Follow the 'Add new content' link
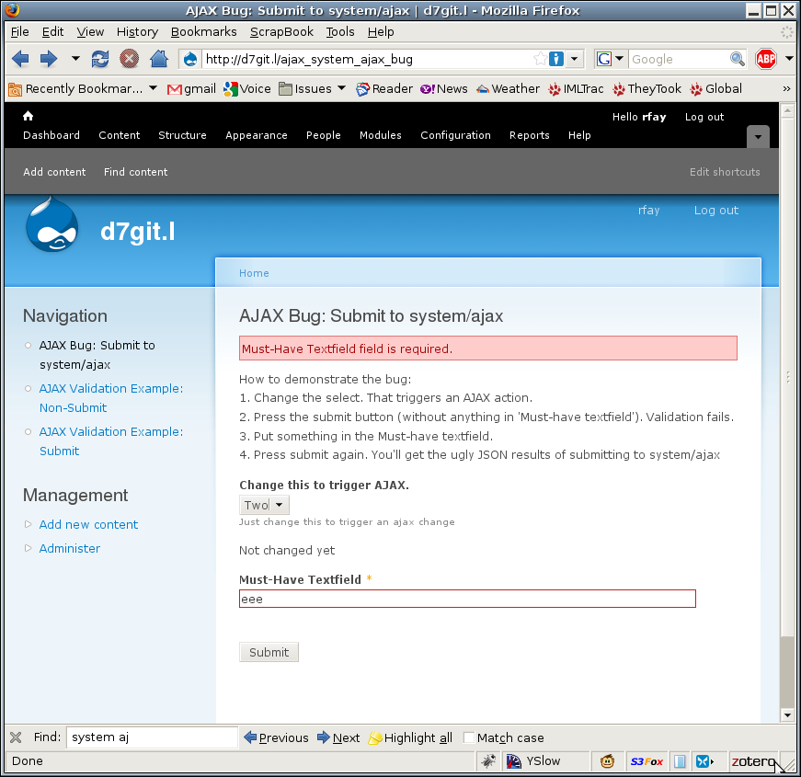This screenshot has height=777, width=801. coord(88,524)
